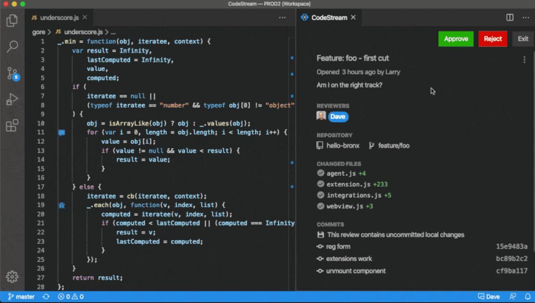Image resolution: width=535 pixels, height=303 pixels.
Task: Click commit hash 15e9483a
Action: click(512, 246)
